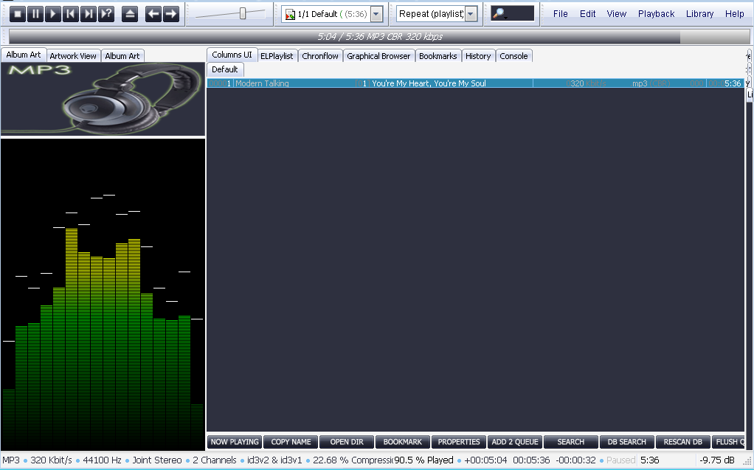
Task: Click the ADD 2 QUEUE button
Action: click(515, 442)
